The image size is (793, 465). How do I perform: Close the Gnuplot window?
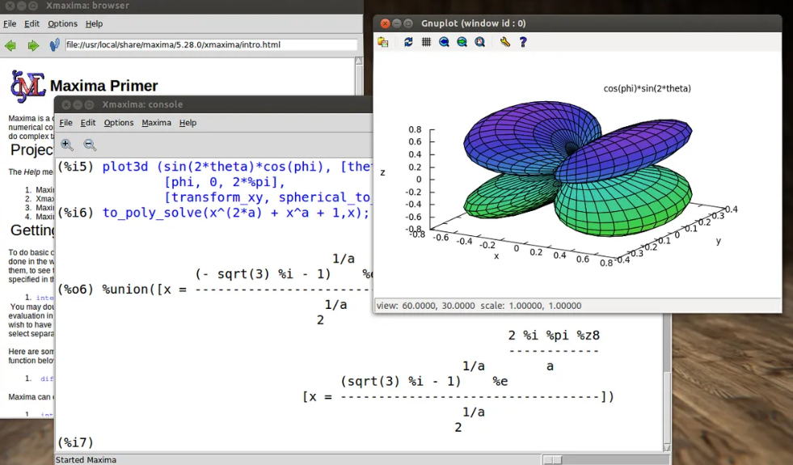[385, 23]
